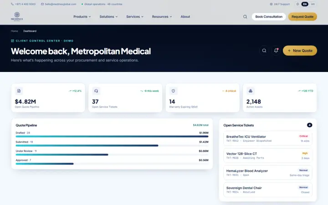
Task: Click the shield icon on Warranty Expiring card
Action: click(x=173, y=91)
